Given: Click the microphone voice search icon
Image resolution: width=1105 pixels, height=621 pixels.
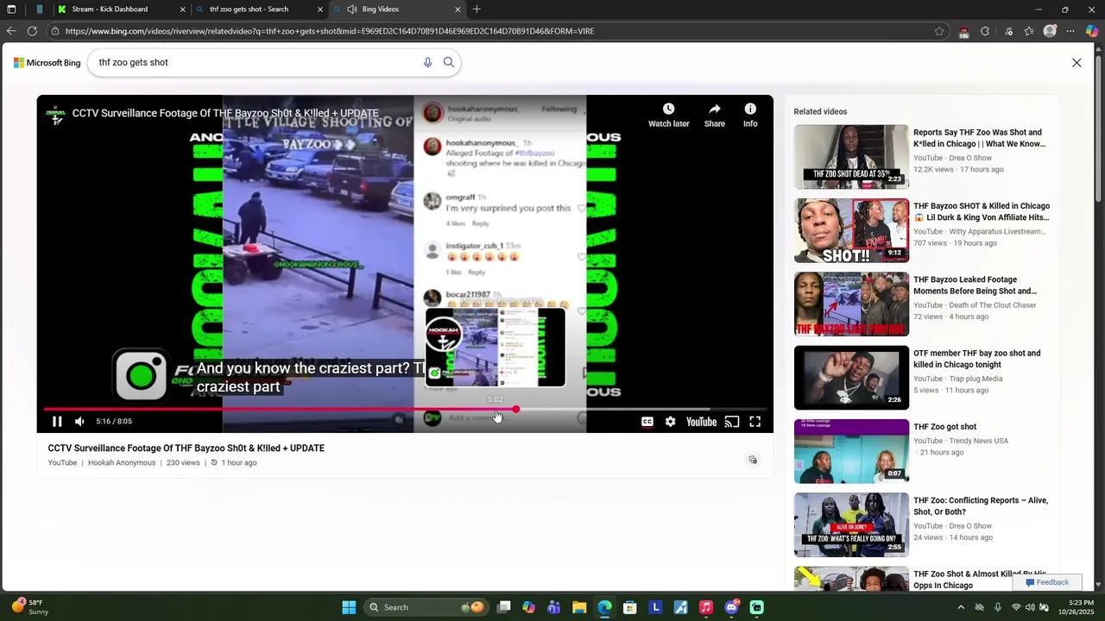Looking at the screenshot, I should 427,62.
